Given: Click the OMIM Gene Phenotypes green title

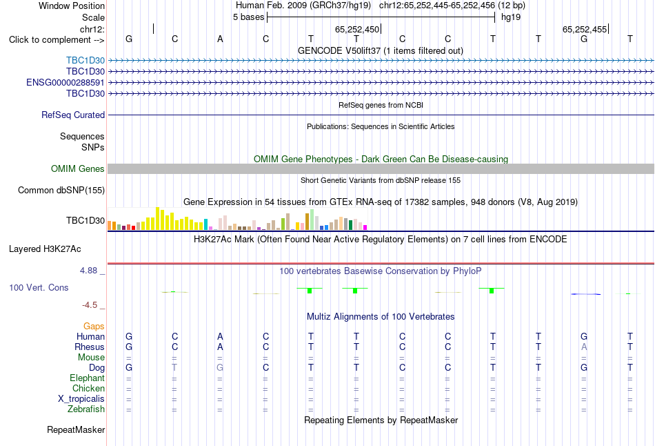Looking at the screenshot, I should tap(381, 159).
